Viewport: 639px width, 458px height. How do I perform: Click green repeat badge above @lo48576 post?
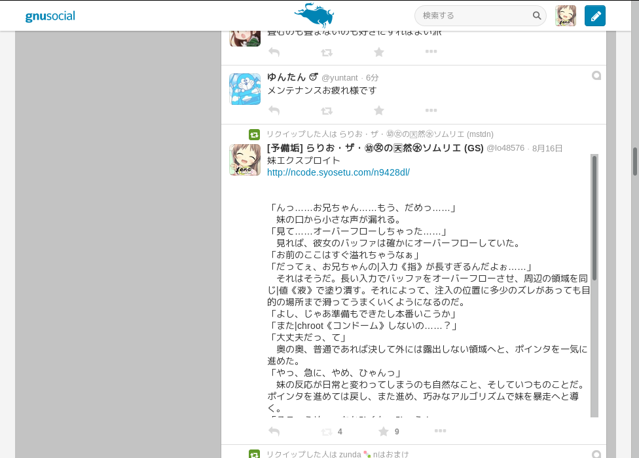point(254,134)
